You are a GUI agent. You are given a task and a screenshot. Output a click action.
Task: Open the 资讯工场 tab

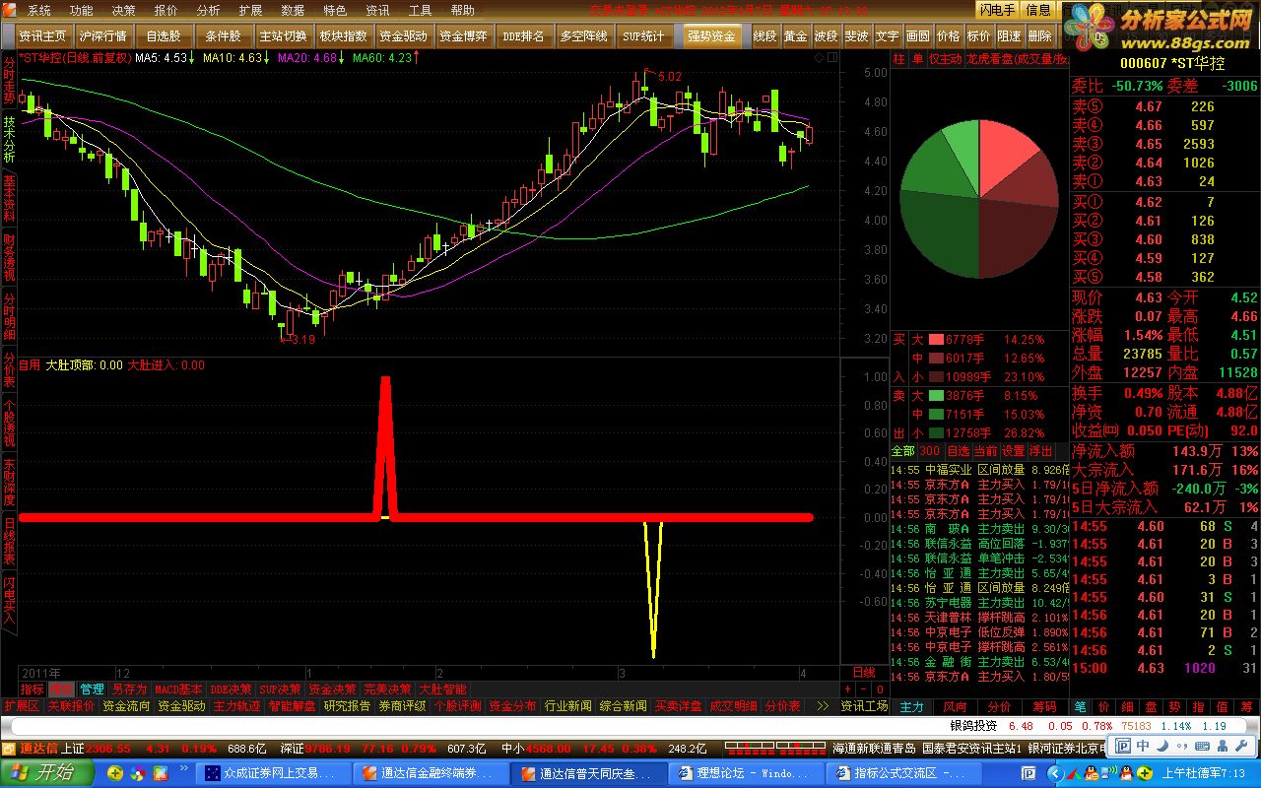pos(863,706)
